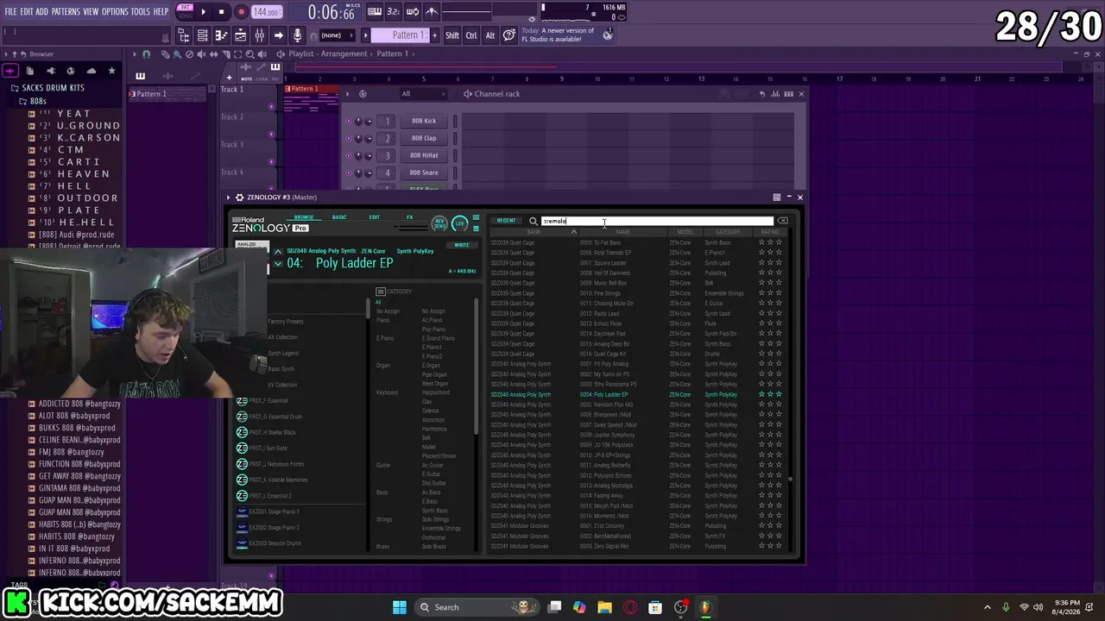Step to previous ZENOLOGY tone with up arrow
This screenshot has width=1105, height=621.
point(278,251)
